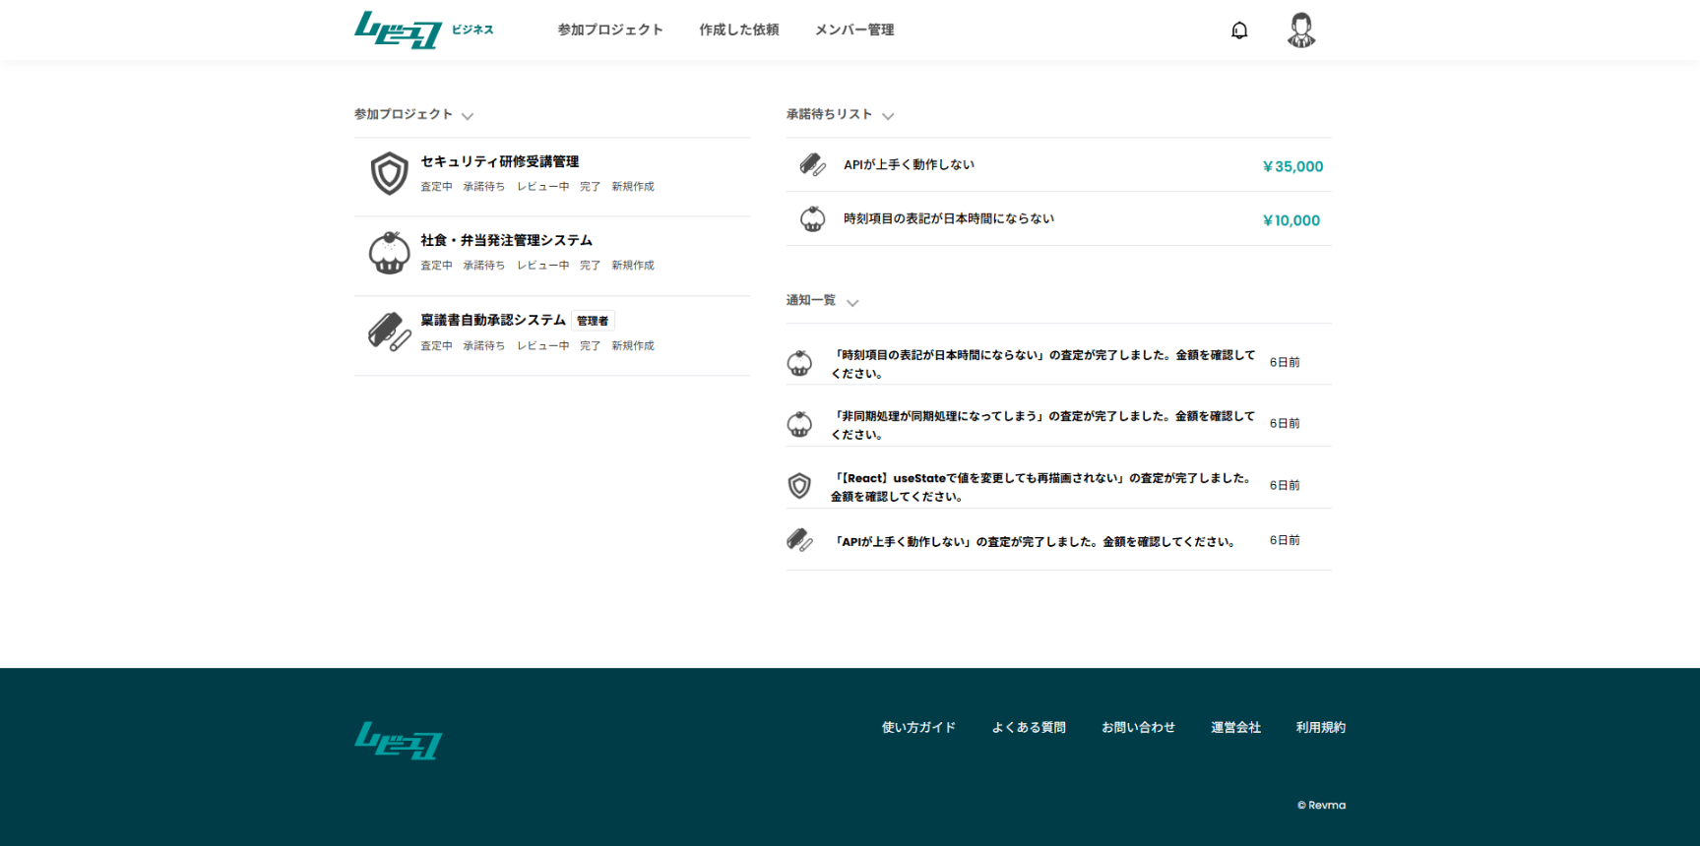This screenshot has height=846, width=1700.
Task: Select 完了 under 社食・弁当発注管理システム
Action: tap(590, 266)
